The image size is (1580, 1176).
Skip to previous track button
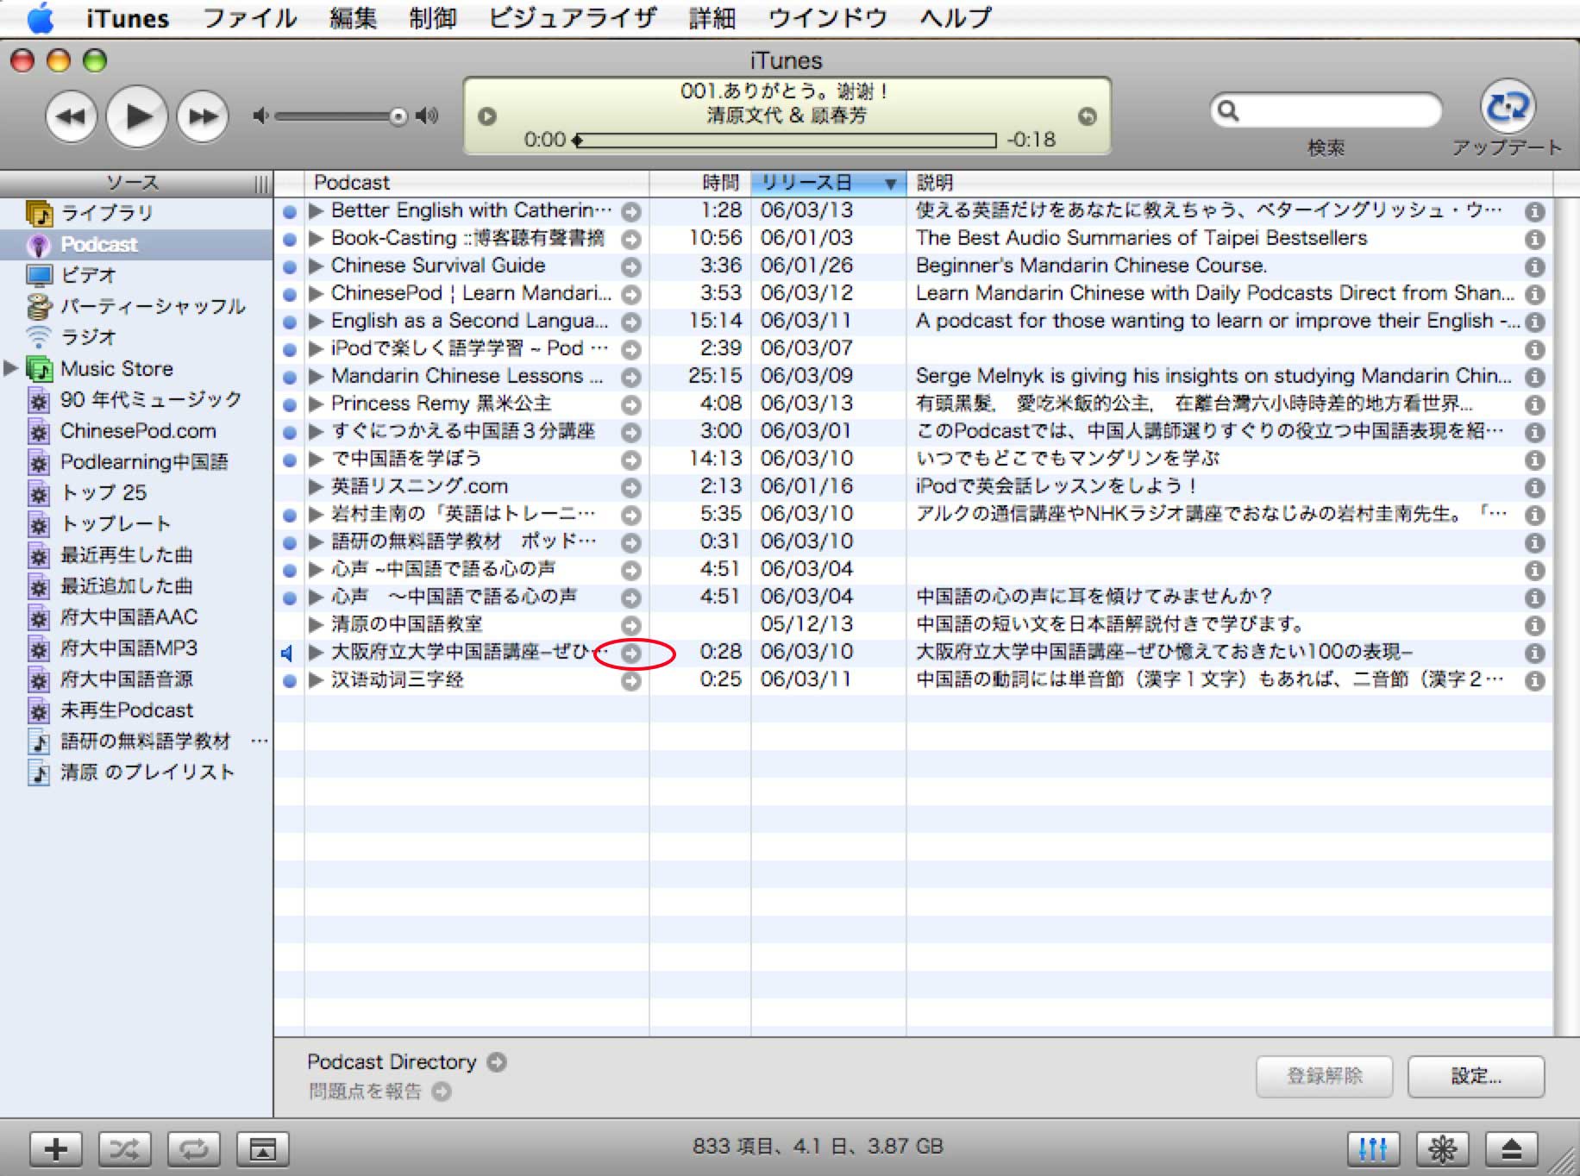pos(71,116)
